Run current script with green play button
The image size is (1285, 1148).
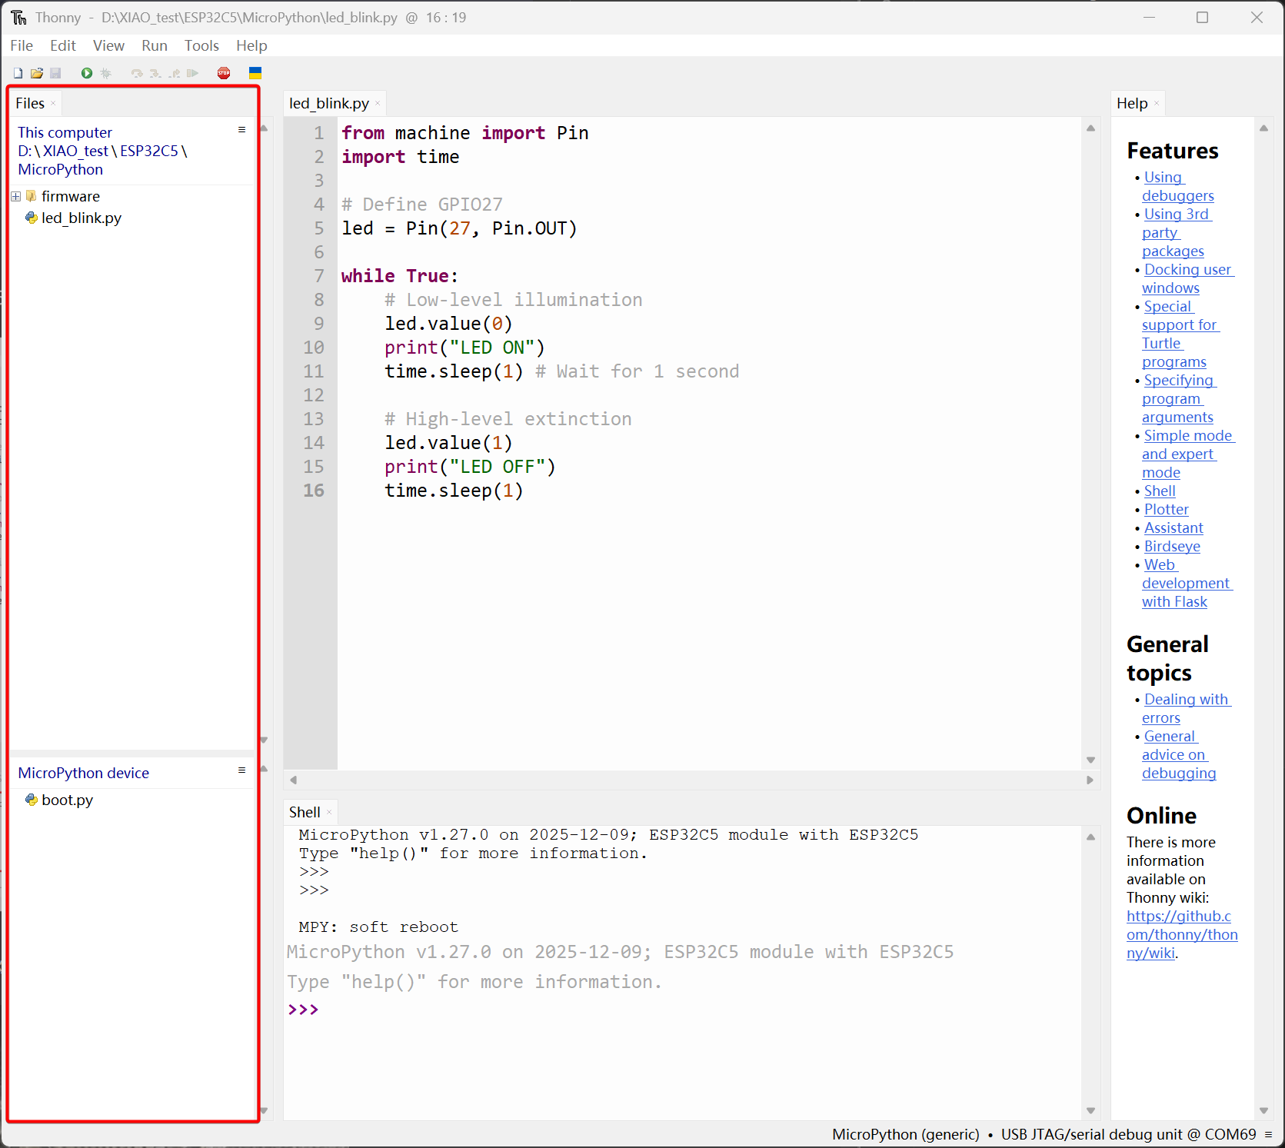(87, 73)
